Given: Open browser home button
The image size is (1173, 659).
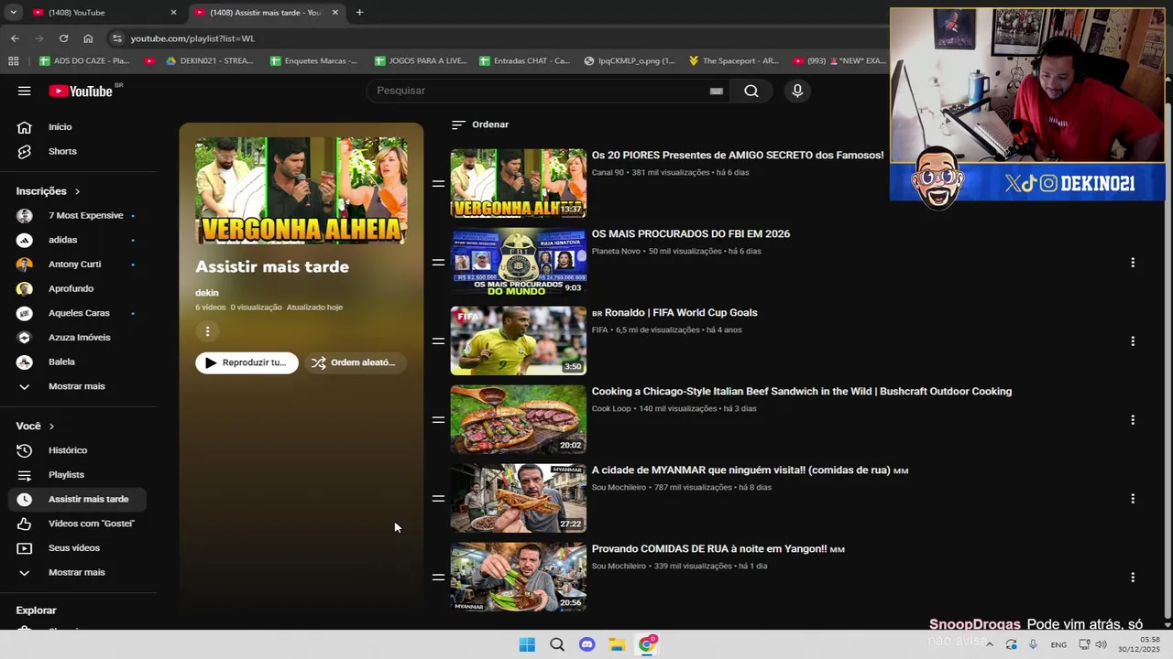Looking at the screenshot, I should (x=88, y=38).
